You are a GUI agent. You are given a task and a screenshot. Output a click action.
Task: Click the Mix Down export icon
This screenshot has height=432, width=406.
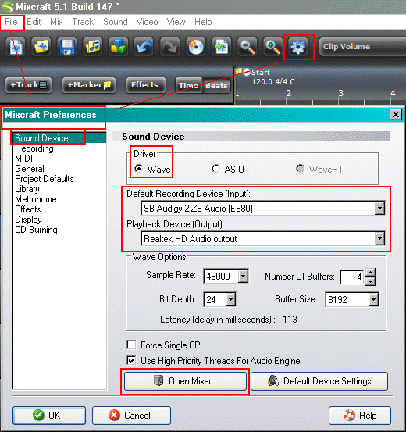pyautogui.click(x=221, y=47)
